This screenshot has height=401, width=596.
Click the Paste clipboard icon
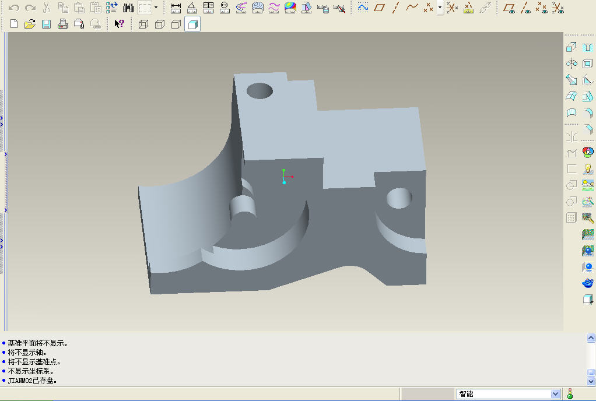[x=79, y=8]
